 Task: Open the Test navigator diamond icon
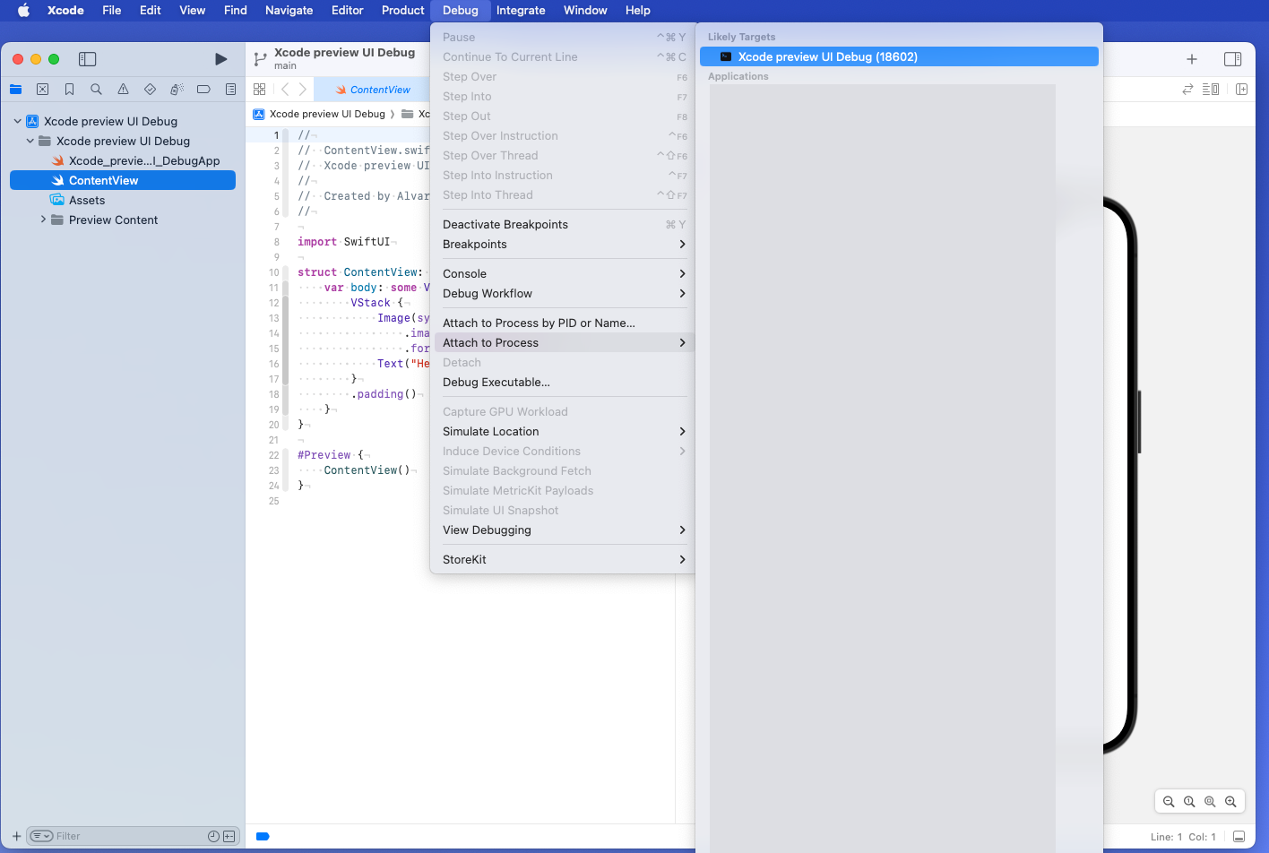pos(150,90)
